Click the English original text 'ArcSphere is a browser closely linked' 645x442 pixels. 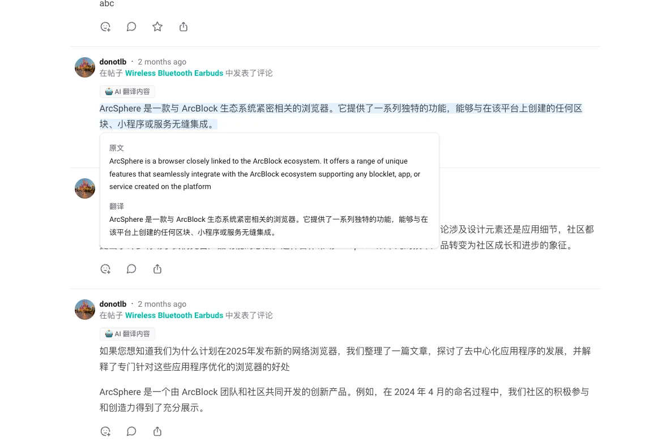264,174
